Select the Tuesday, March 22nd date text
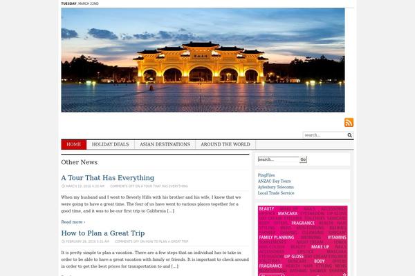 80,3
